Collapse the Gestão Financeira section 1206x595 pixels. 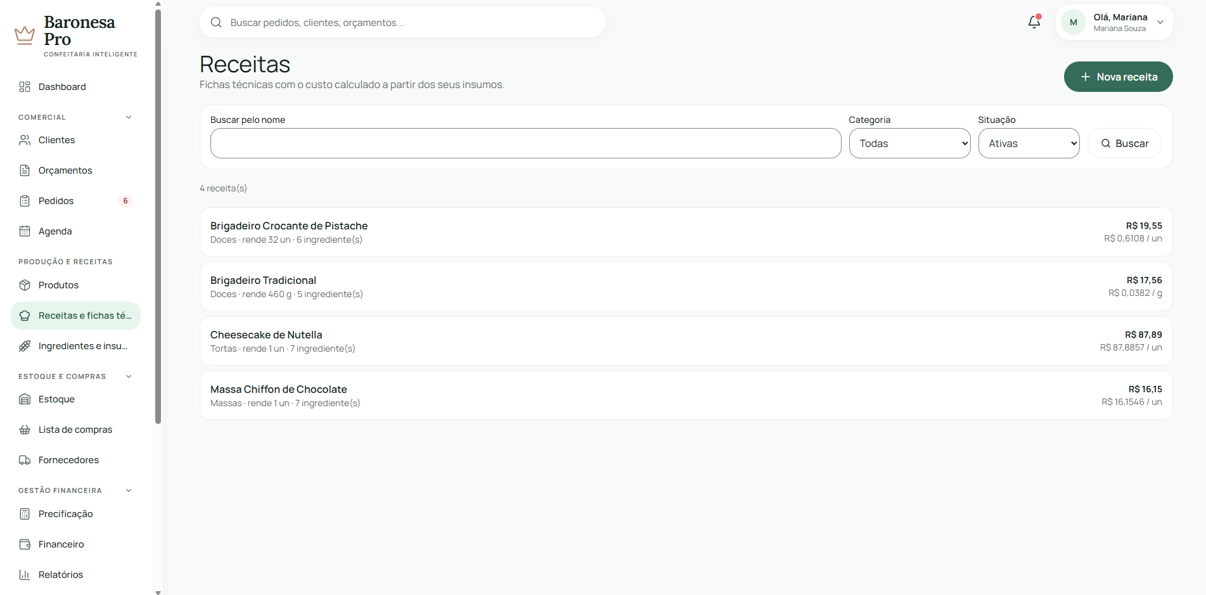point(129,490)
